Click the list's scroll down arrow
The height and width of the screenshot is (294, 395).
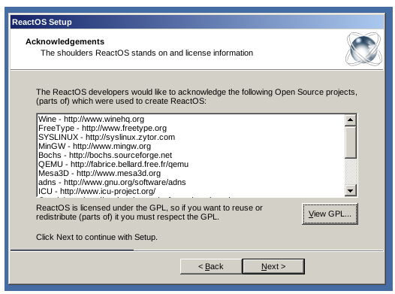point(350,191)
